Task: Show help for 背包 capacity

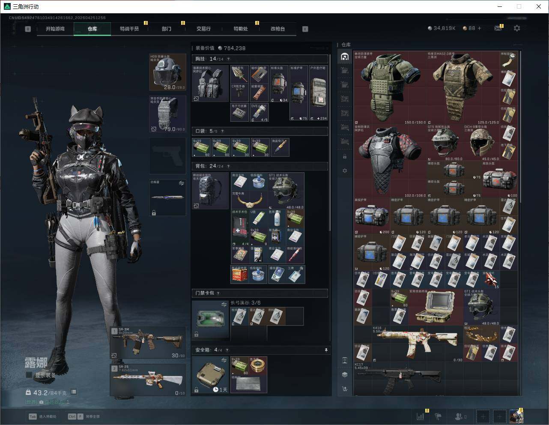Action: pos(228,166)
